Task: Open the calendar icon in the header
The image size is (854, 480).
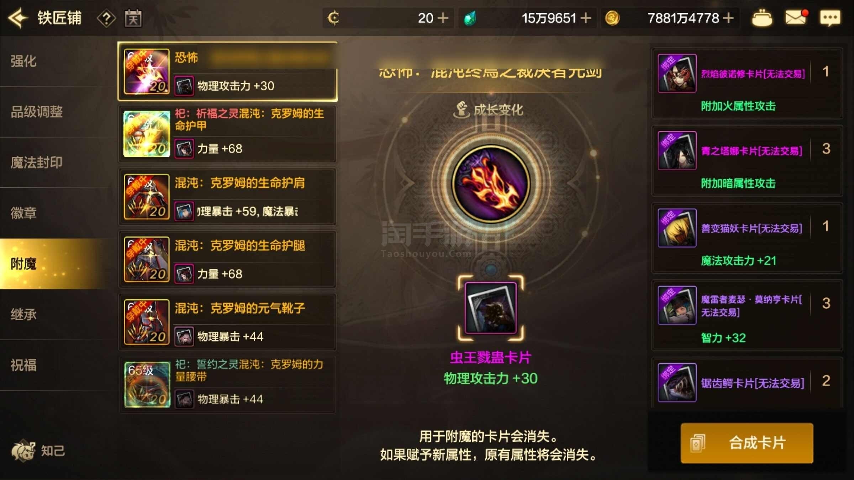Action: coord(133,18)
